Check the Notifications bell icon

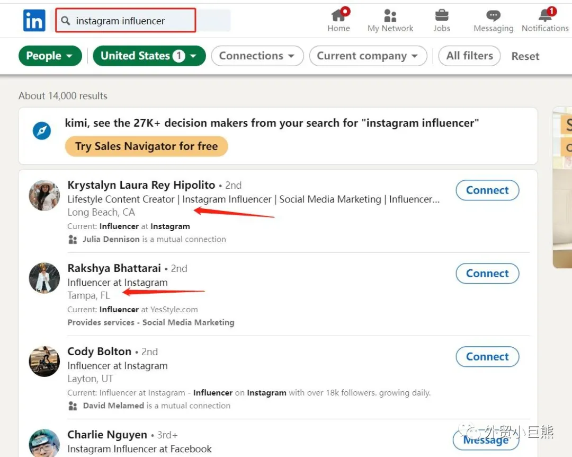[x=544, y=15]
